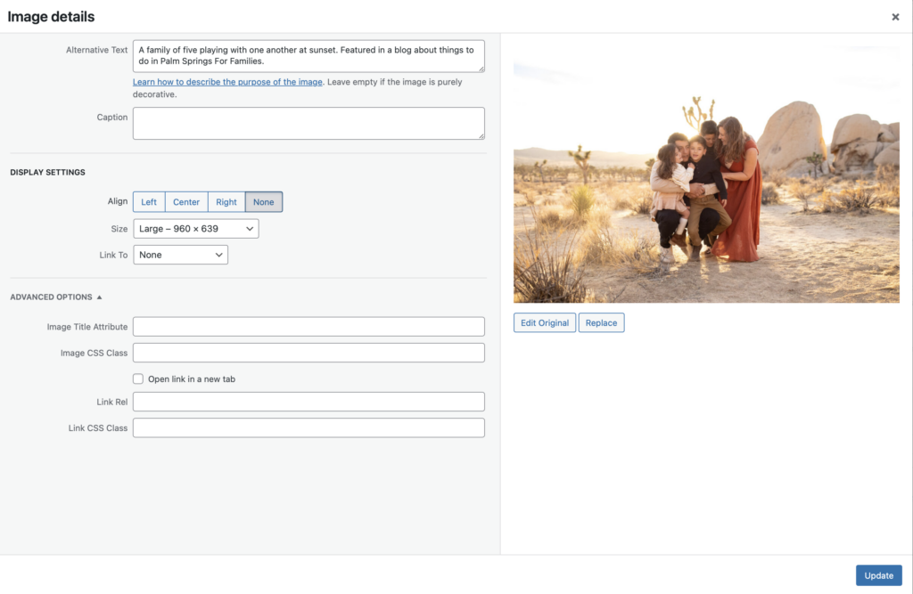Click the Edit Original button
Screen dimensions: 913x594
point(545,322)
